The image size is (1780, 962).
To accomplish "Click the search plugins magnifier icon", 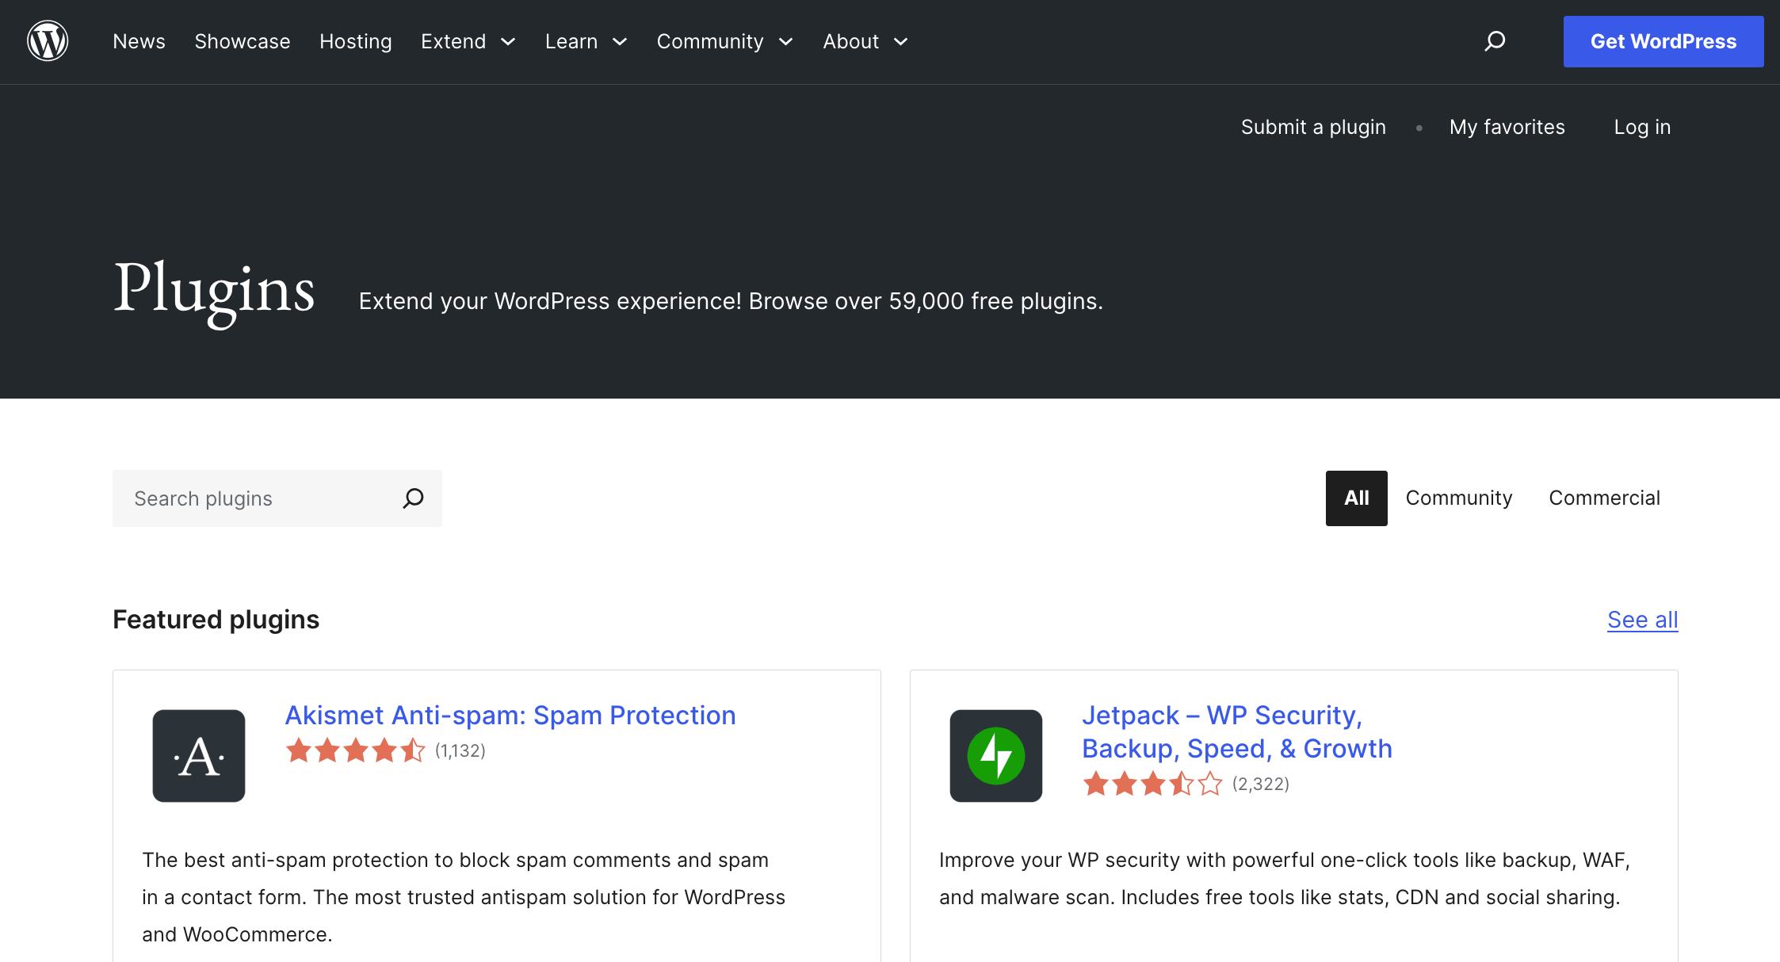I will point(414,498).
